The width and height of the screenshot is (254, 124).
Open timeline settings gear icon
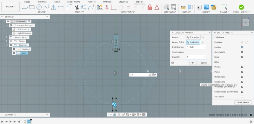coord(251,121)
